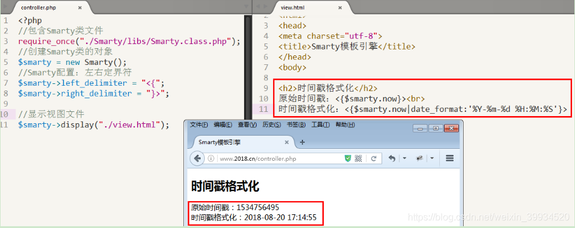The width and height of the screenshot is (575, 228).
Task: Reload the page with the refresh icon
Action: pyautogui.click(x=374, y=158)
